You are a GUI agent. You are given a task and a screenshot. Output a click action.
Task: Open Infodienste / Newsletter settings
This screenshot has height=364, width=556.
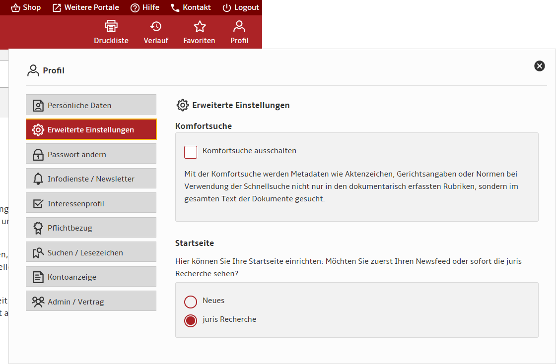91,179
